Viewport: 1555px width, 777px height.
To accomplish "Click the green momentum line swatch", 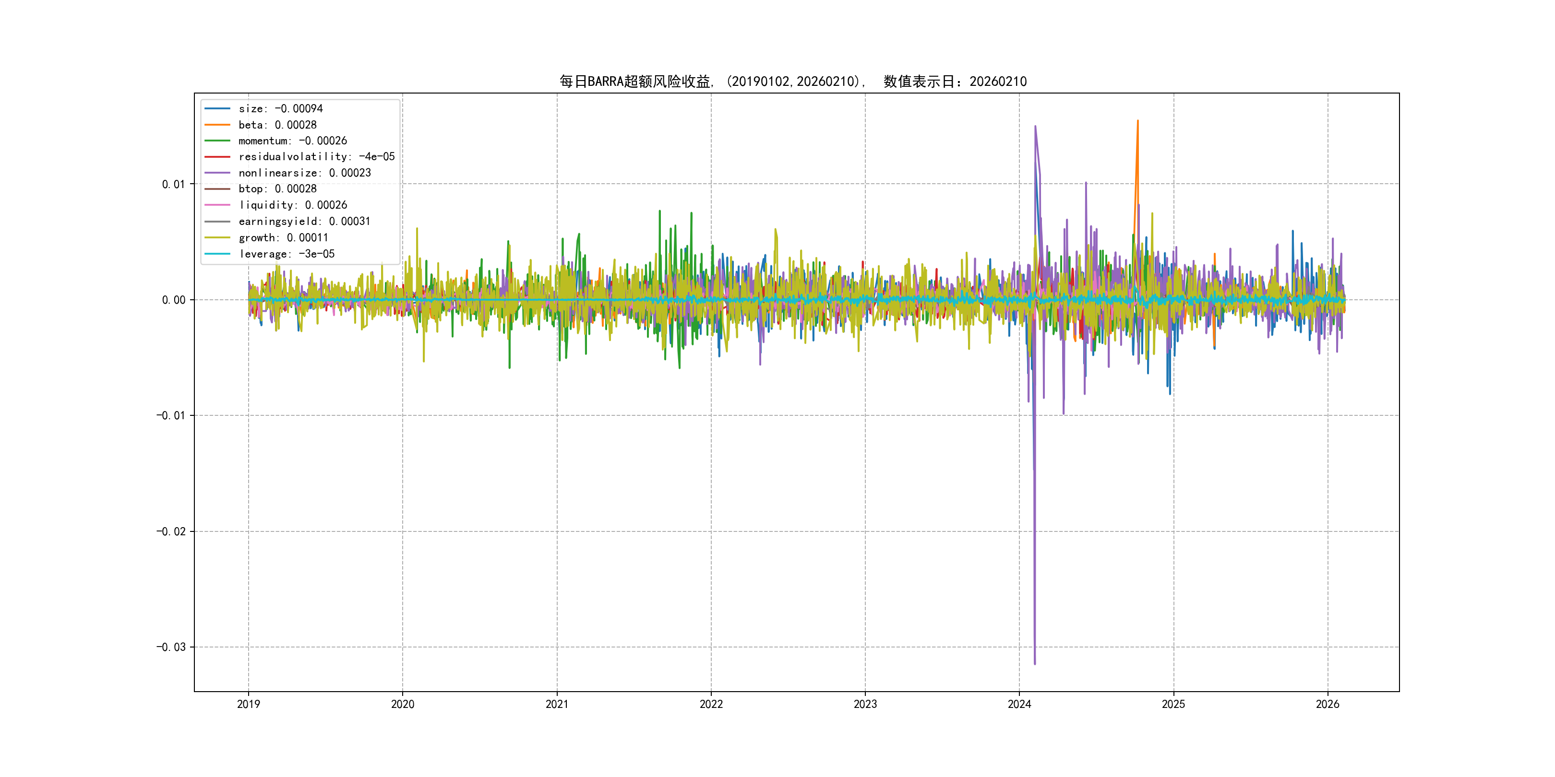I will coord(217,141).
